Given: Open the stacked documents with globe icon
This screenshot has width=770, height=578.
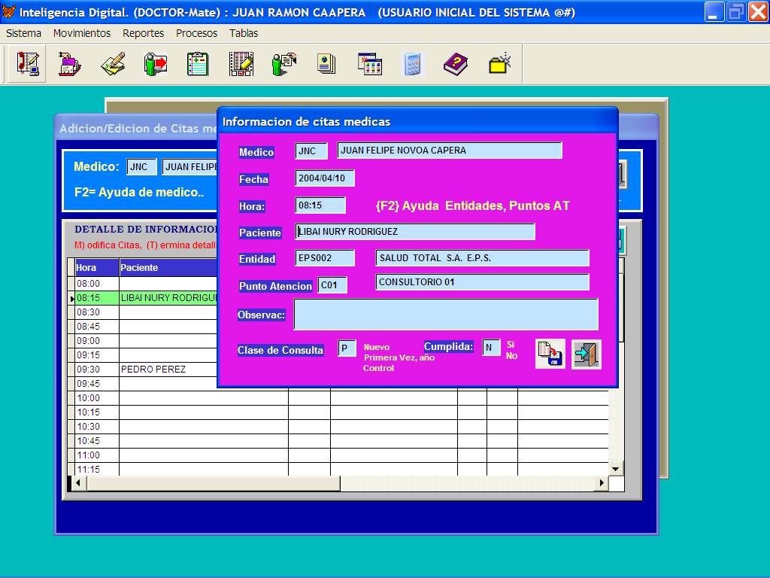Looking at the screenshot, I should [x=327, y=65].
